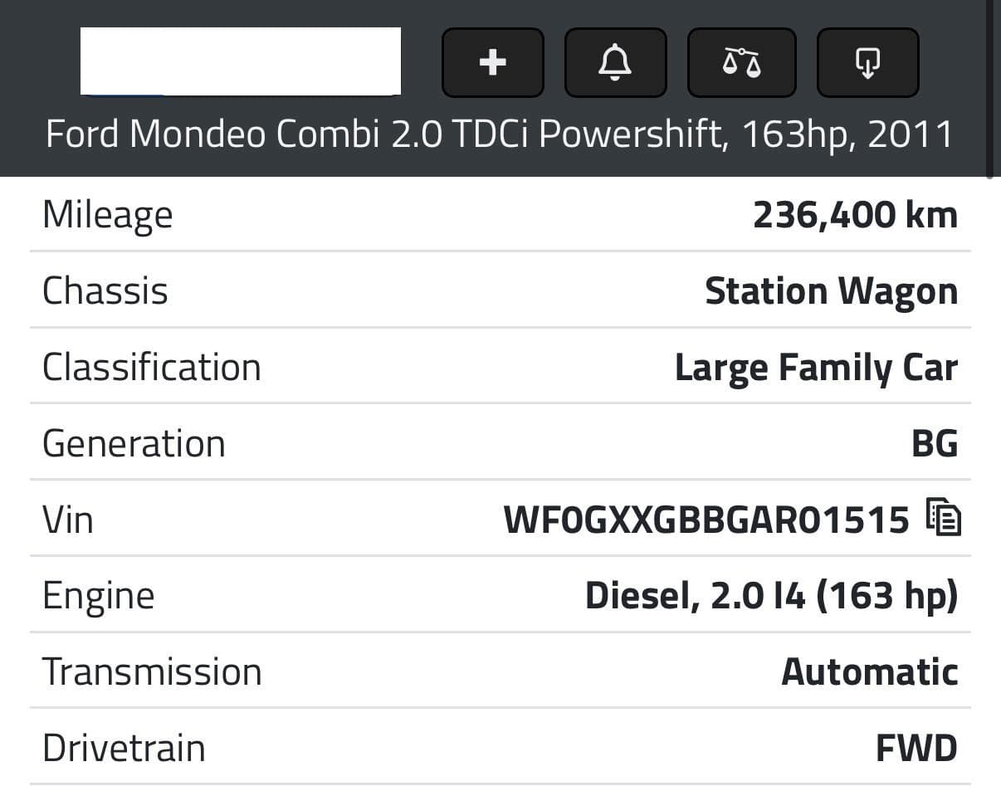1001x786 pixels.
Task: Select the Automatic transmission value
Action: [870, 672]
